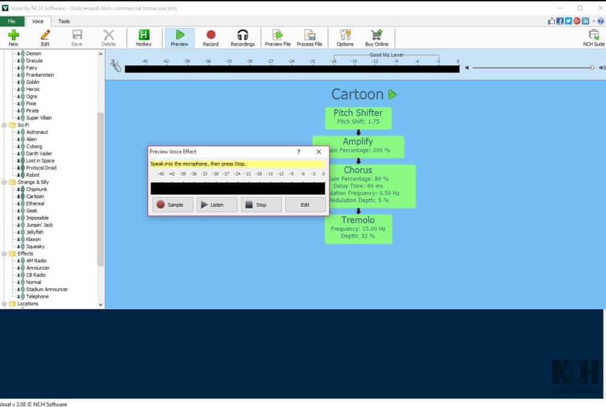Click the low-volume speaker icon

467,68
